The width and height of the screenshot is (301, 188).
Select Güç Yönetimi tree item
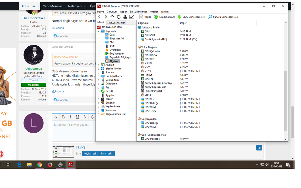pos(117,54)
